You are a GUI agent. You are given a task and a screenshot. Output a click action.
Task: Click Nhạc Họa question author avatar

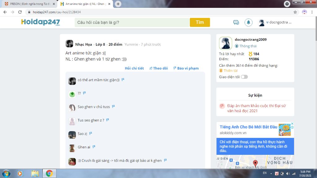(69, 44)
